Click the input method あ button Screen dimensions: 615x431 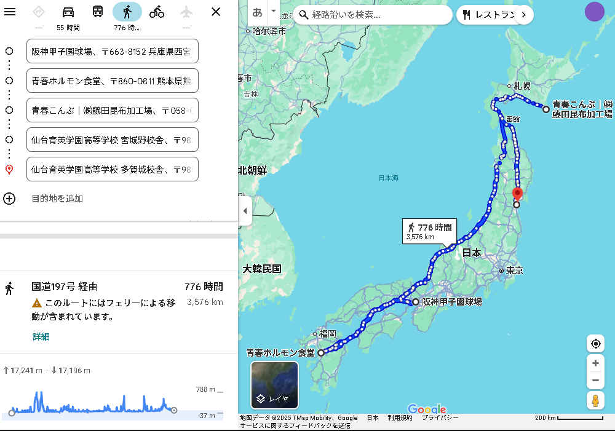257,12
